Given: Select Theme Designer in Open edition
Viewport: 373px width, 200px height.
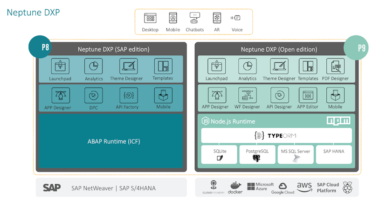Looking at the screenshot, I should pos(279,67).
